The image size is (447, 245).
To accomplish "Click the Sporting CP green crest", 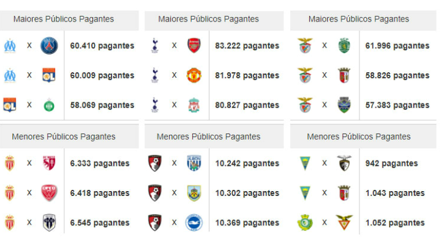I will [x=344, y=45].
